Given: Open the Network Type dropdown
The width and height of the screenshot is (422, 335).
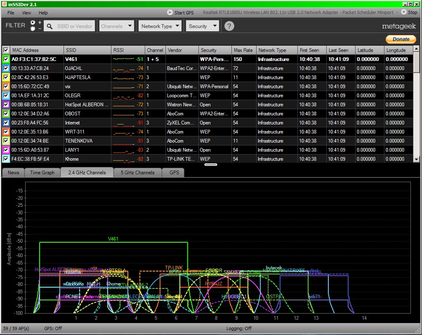Looking at the screenshot, I should (160, 26).
